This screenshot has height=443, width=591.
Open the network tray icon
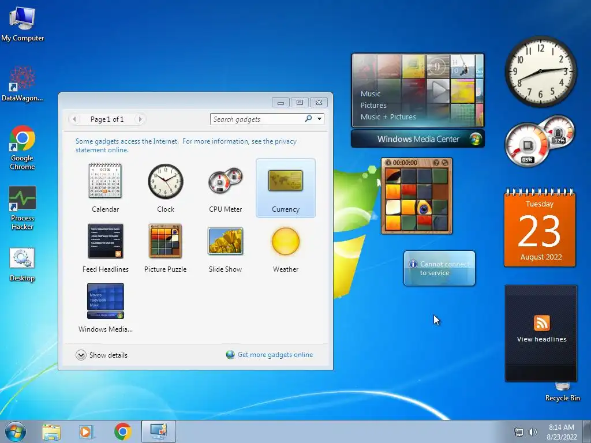[x=519, y=432]
